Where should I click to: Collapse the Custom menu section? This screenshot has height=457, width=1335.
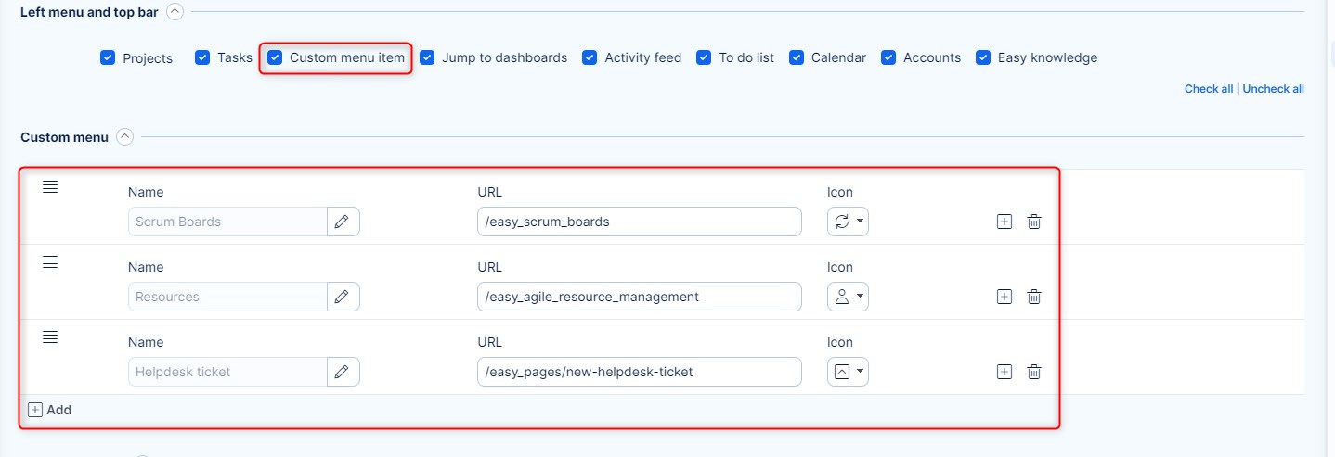[x=124, y=137]
